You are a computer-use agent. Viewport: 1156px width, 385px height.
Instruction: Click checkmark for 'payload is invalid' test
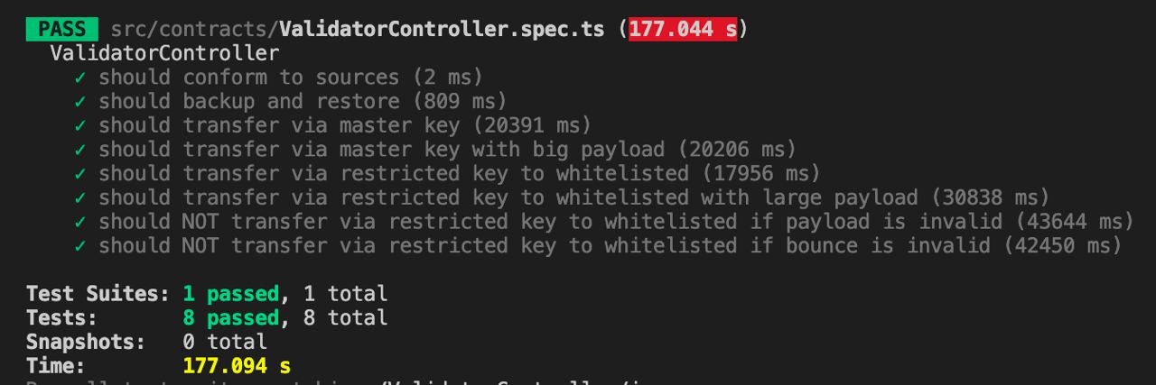coord(80,222)
